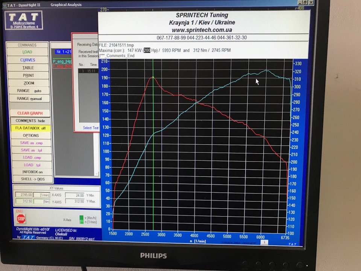Click the 312 Nm maxima value
Image resolution: width=361 pixels, height=271 pixels.
tap(200, 50)
